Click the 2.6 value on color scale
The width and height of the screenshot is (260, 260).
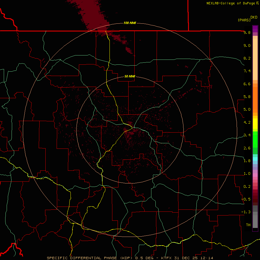pyautogui.click(x=247, y=148)
